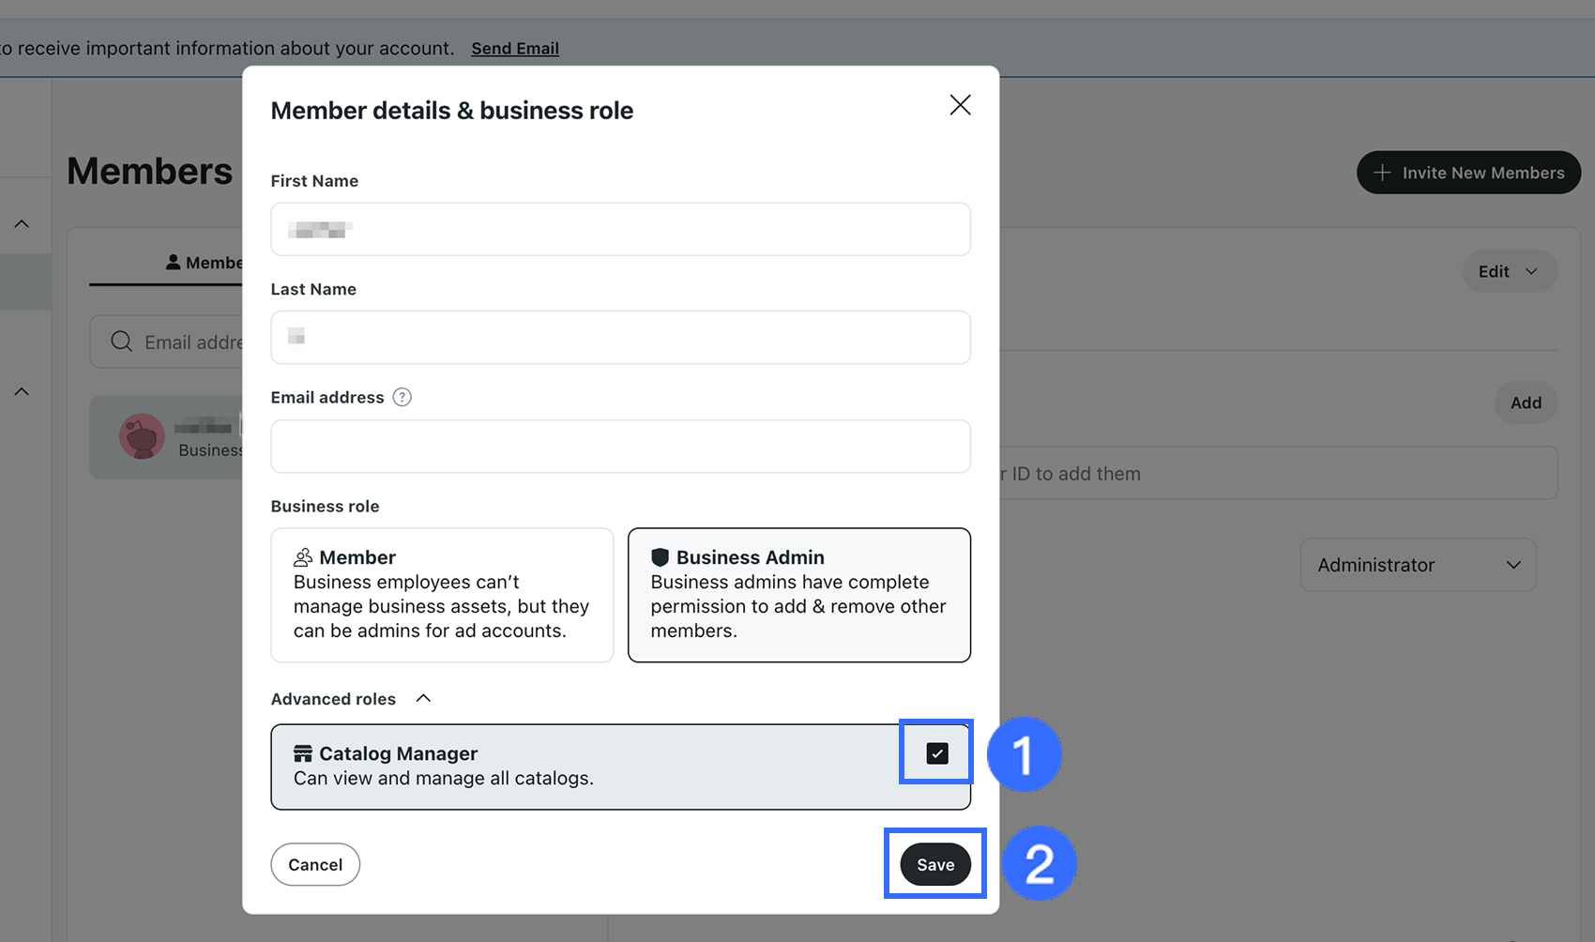The height and width of the screenshot is (942, 1595).
Task: Select the Business Admin role card
Action: pos(798,595)
